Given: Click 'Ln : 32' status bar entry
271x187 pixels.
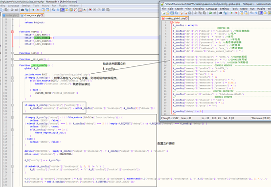Looking at the screenshot, I should [205, 118].
